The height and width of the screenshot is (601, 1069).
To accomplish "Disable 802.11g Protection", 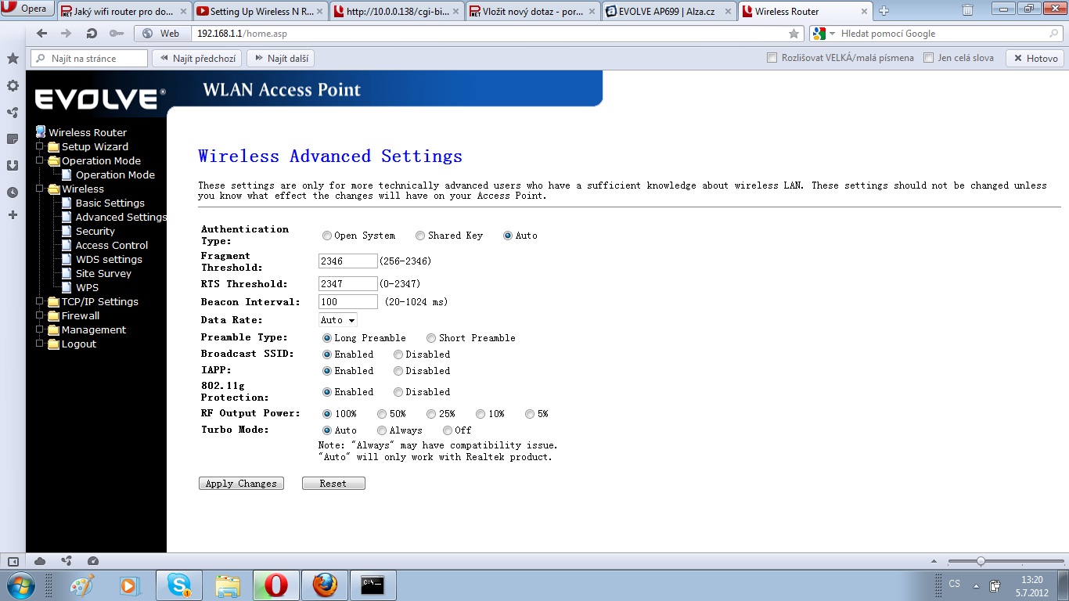I will pyautogui.click(x=398, y=392).
